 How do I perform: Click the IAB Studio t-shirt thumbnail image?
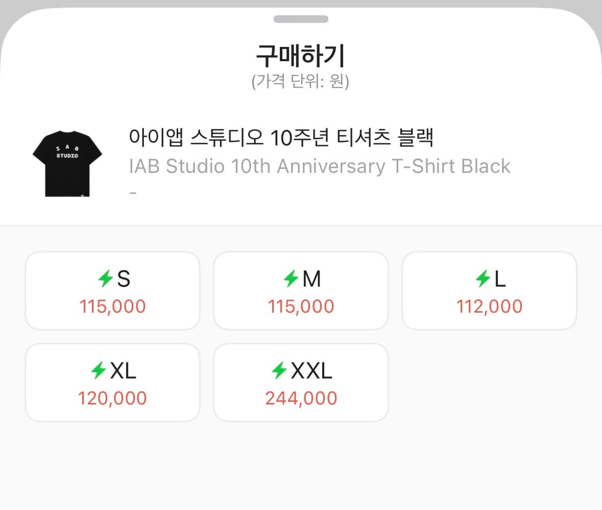[67, 160]
